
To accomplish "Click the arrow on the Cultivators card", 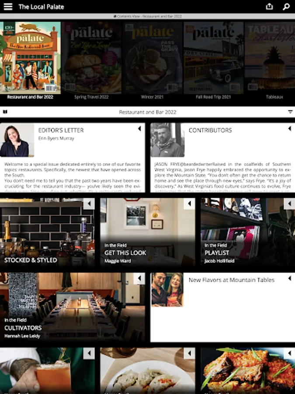I will click(x=139, y=278).
